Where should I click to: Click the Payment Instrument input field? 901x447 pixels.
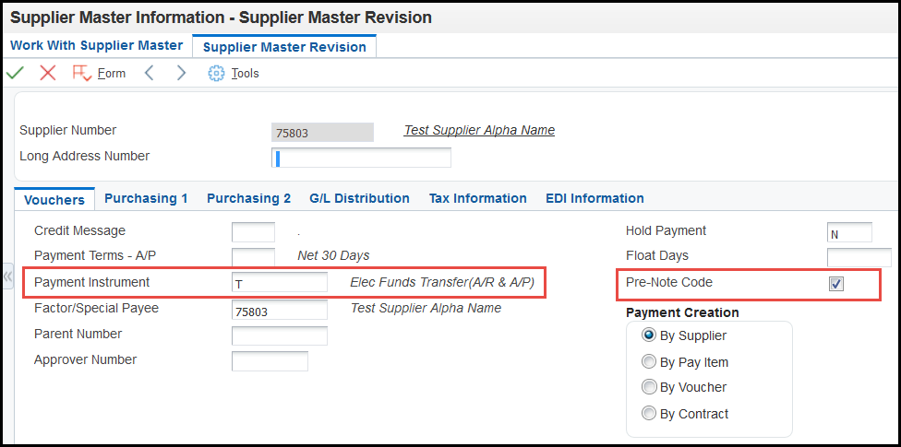pos(280,283)
